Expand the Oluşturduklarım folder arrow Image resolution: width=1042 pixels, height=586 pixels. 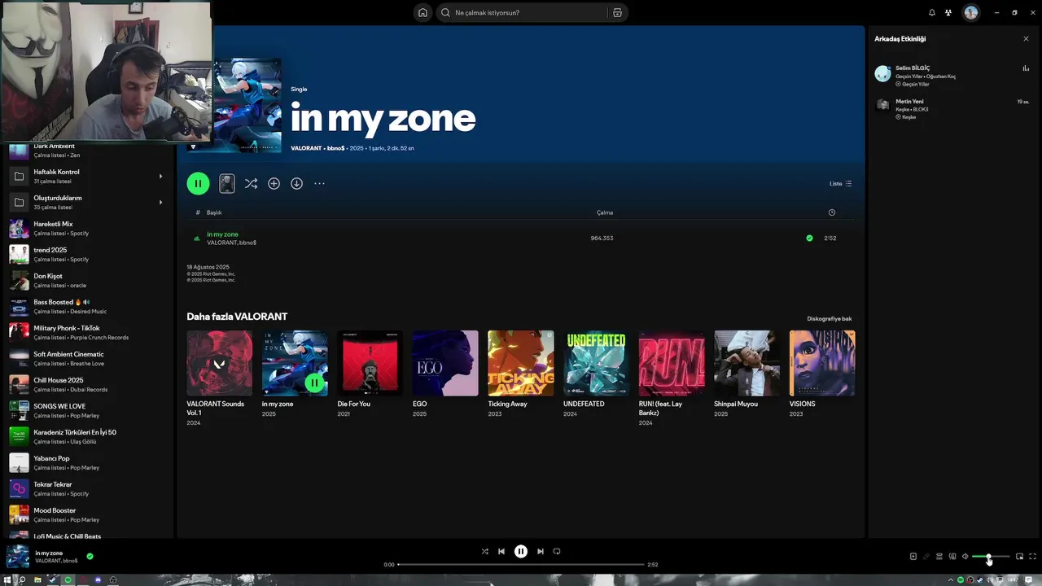160,202
